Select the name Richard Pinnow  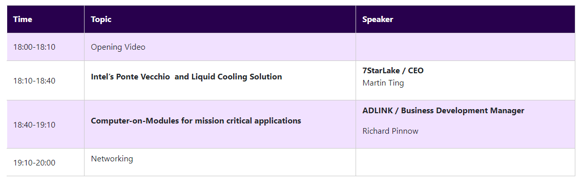[x=390, y=131]
